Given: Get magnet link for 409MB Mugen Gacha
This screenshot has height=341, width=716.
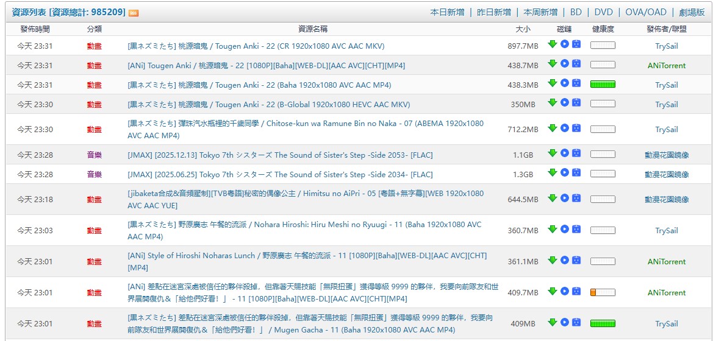Looking at the screenshot, I should pos(553,322).
